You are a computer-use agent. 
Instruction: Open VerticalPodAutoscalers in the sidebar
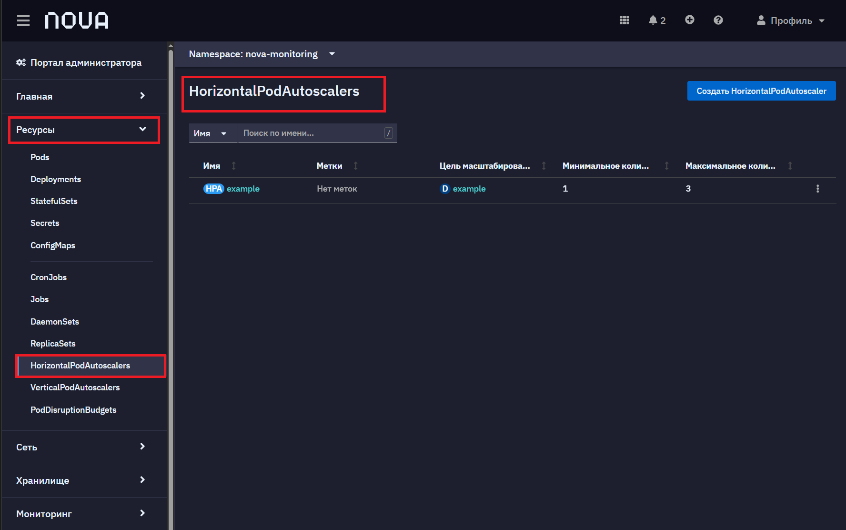click(x=75, y=387)
